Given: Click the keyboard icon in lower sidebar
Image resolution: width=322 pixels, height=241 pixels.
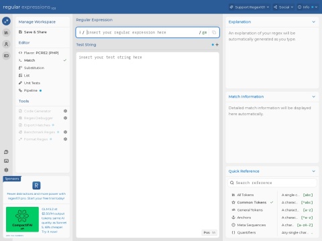Looking at the screenshot, I should [6, 161].
